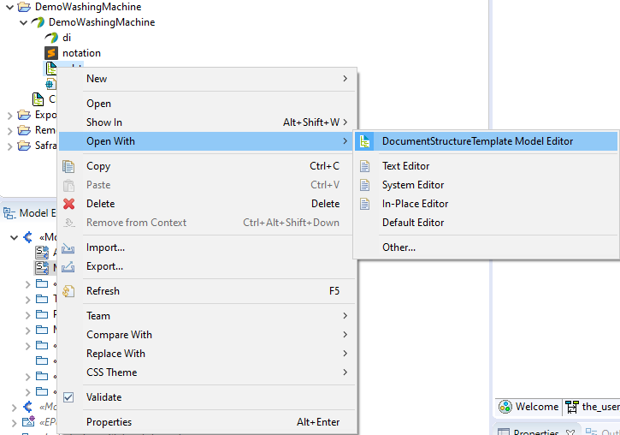Collapse the nested DemoWashingMachine model node
The width and height of the screenshot is (620, 435).
(24, 22)
